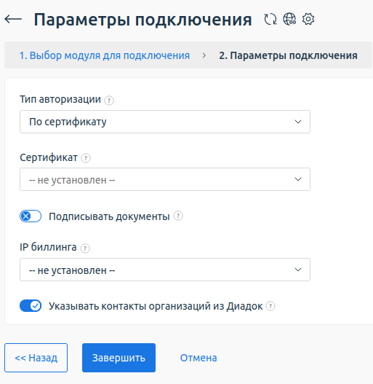Viewport: 373px width, 384px height.
Task: Show help for Тип авторизации
Action: [109, 101]
